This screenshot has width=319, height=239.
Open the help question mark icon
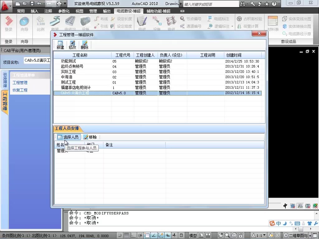pyautogui.click(x=274, y=4)
